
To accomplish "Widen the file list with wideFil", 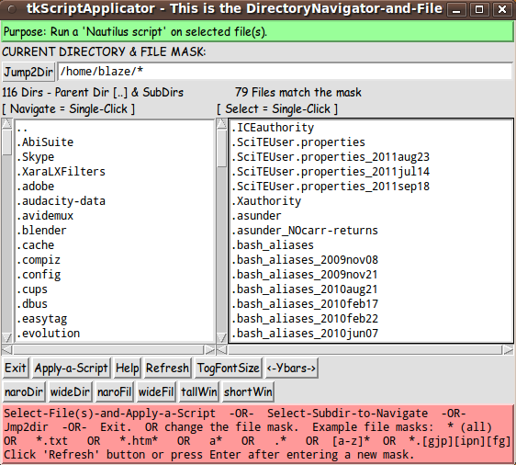I will coord(156,391).
